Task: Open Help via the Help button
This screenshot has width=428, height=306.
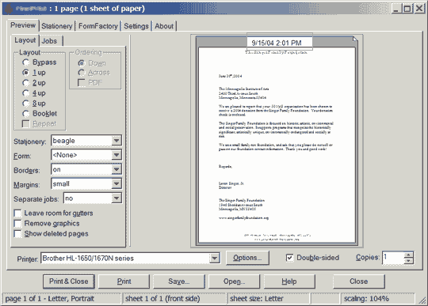Action: click(x=289, y=281)
